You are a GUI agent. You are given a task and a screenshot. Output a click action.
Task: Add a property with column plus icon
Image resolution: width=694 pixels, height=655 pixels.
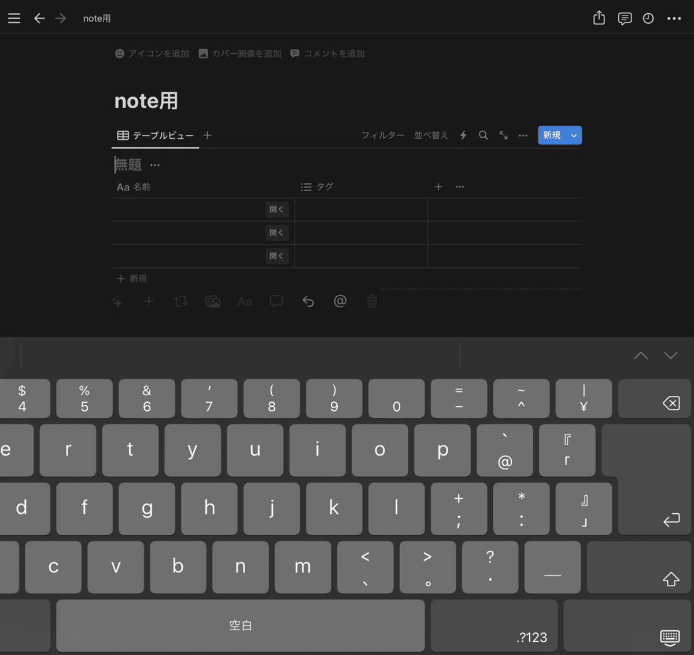pos(438,187)
